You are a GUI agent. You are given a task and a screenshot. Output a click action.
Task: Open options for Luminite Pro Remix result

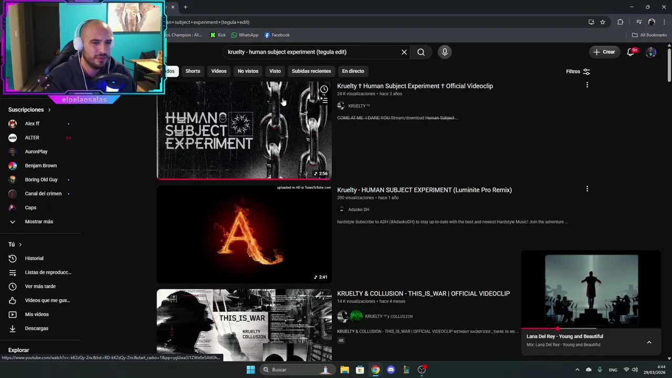[x=587, y=188]
